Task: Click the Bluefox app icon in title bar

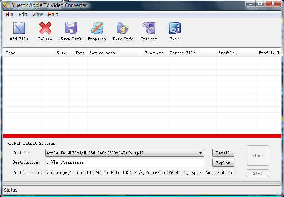Action: tap(6, 5)
